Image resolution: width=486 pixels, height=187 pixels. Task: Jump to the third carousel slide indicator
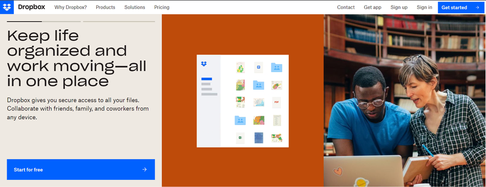119,21
